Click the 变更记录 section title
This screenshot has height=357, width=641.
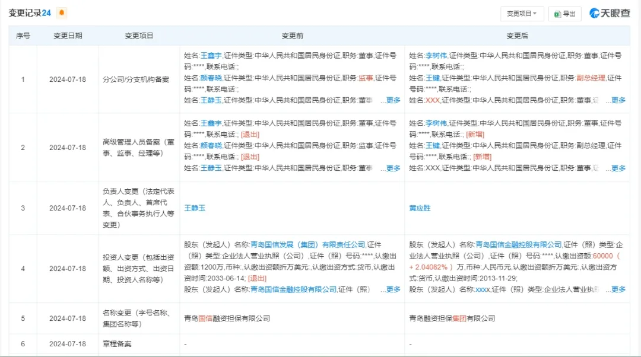[x=24, y=13]
